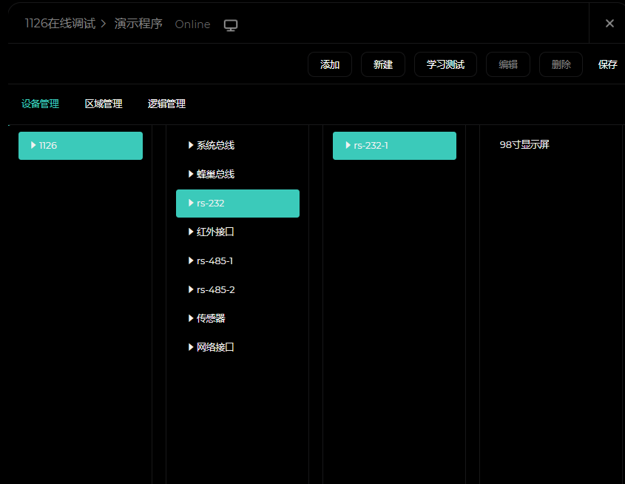
Task: Expand the rs-485-2 arrow
Action: tap(191, 289)
